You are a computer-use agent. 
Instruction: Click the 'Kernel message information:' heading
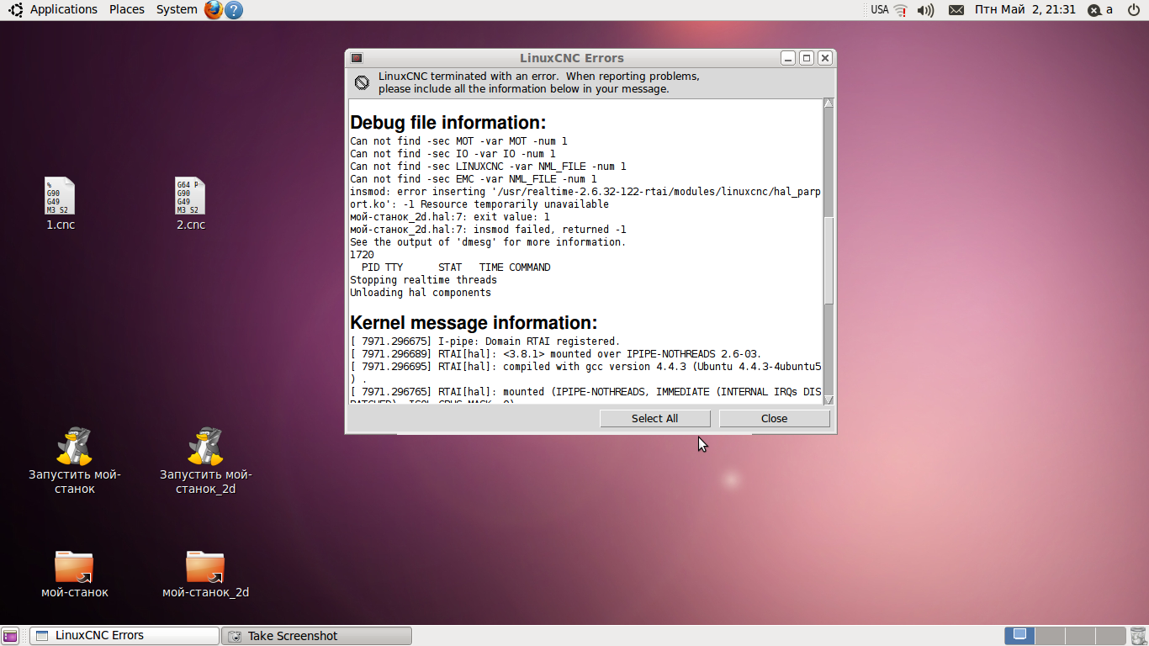tap(474, 323)
